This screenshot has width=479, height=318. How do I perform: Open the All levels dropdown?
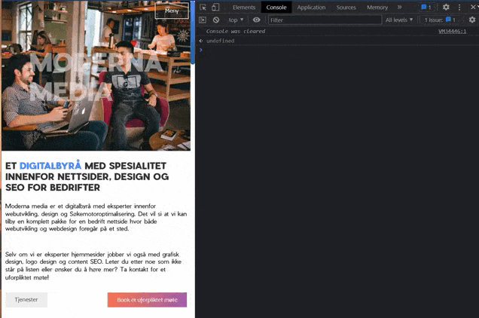coord(399,20)
